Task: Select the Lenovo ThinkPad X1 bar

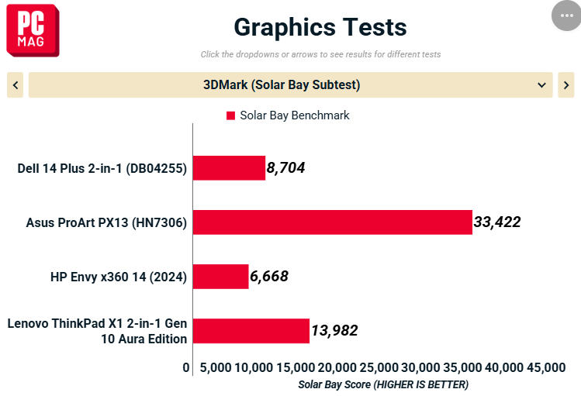Action: (251, 331)
